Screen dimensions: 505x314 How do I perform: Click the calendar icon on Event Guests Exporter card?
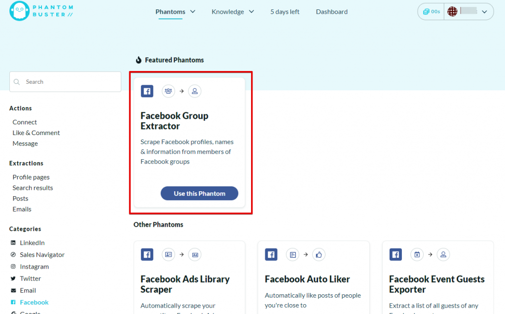click(x=417, y=254)
